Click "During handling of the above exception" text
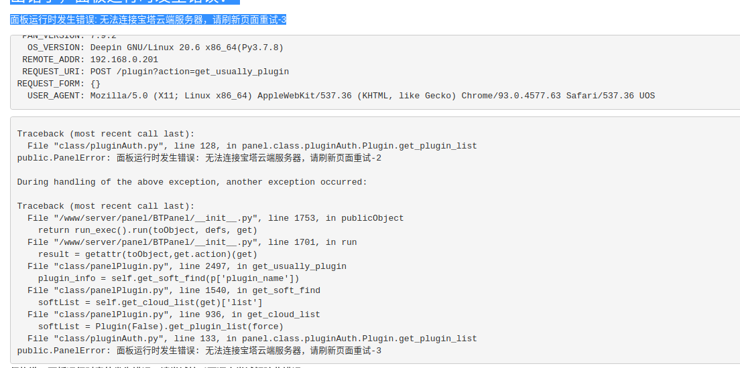 [x=192, y=182]
